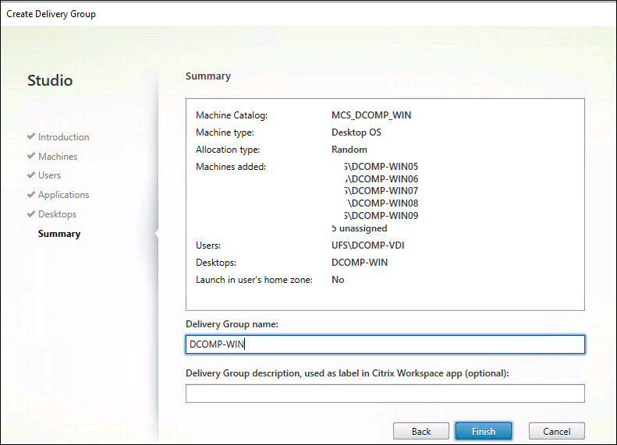The height and width of the screenshot is (445, 617).
Task: Go to the Introduction wizard step
Action: point(63,137)
